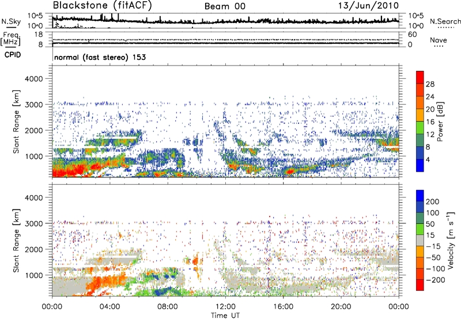This screenshot has height=319, width=461.
Task: Click the "Velocity [m s-1]" colorbar title
Action: tap(450, 240)
